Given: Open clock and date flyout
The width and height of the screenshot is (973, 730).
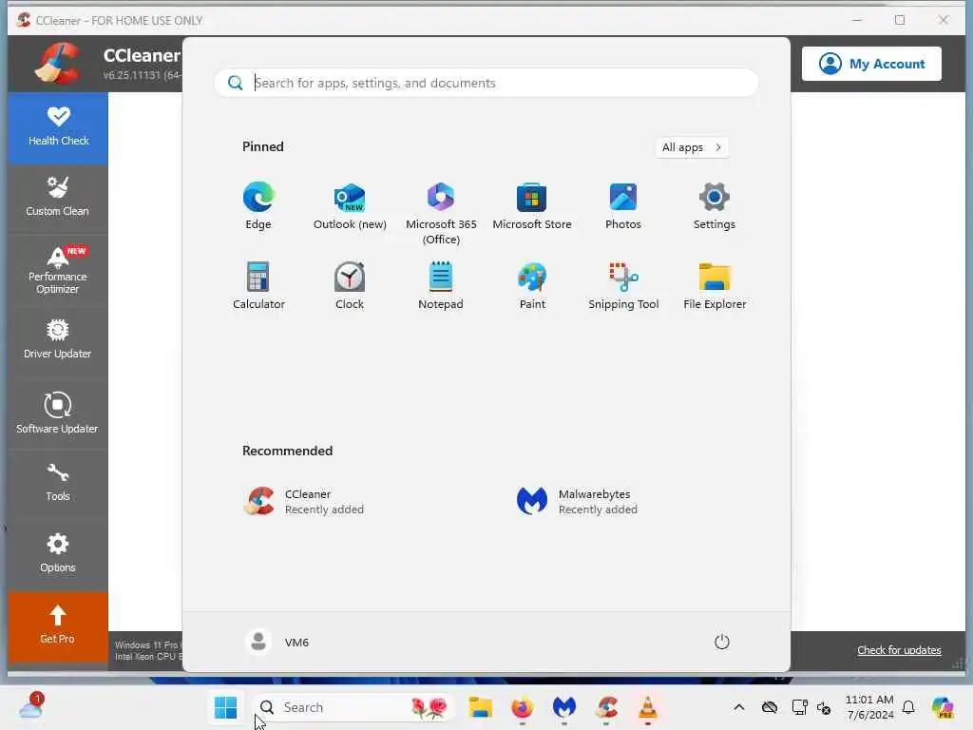Looking at the screenshot, I should [x=869, y=707].
